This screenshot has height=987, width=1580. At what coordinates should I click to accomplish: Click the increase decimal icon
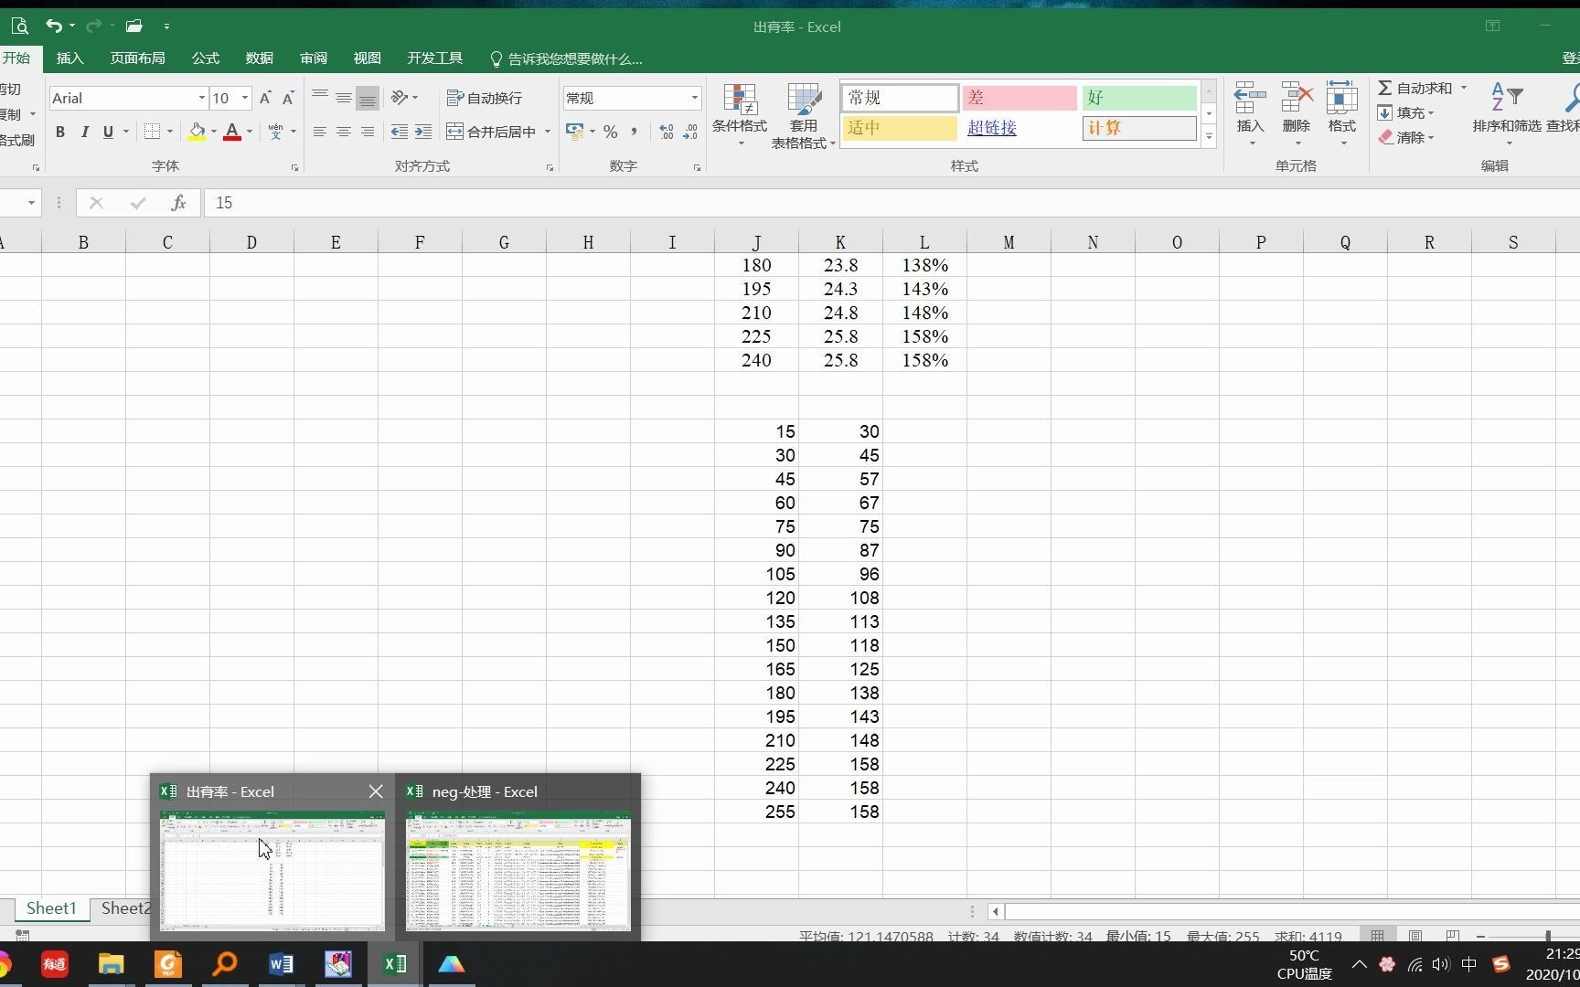coord(667,132)
